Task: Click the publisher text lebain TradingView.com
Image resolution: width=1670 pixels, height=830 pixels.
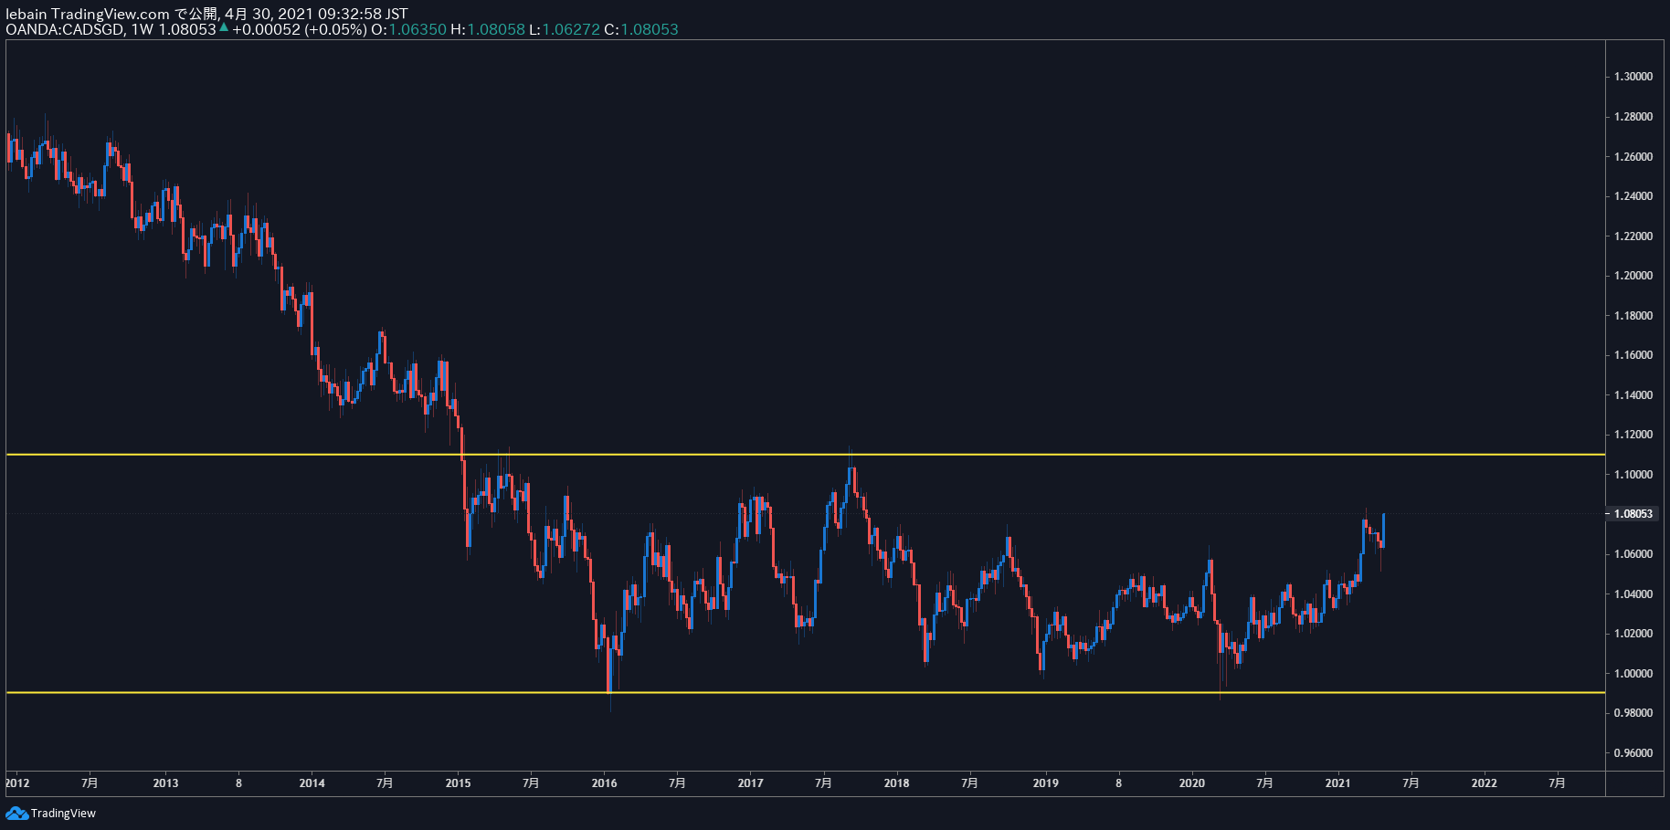Action: pos(88,14)
